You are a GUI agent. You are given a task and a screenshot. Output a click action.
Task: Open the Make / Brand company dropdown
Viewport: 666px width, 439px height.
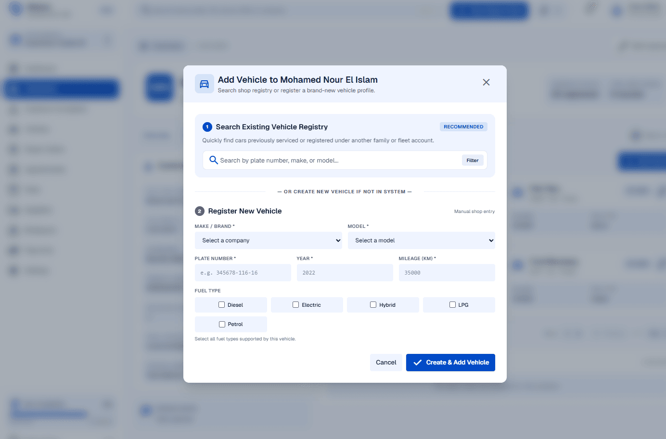tap(269, 240)
